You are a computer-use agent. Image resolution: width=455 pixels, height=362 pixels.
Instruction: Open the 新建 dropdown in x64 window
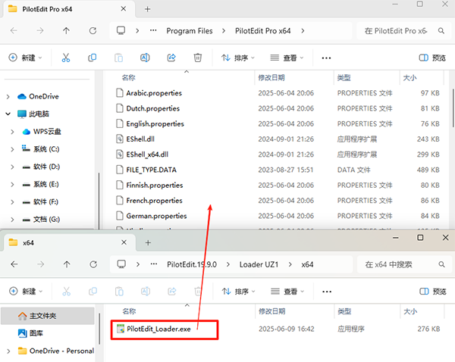coord(26,292)
